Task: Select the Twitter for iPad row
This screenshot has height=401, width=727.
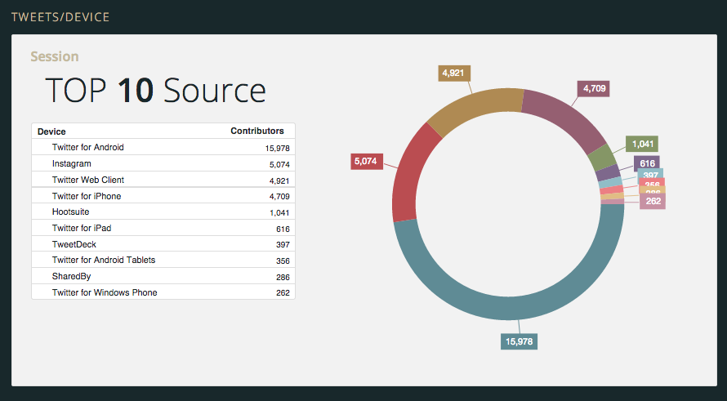Action: (x=163, y=228)
